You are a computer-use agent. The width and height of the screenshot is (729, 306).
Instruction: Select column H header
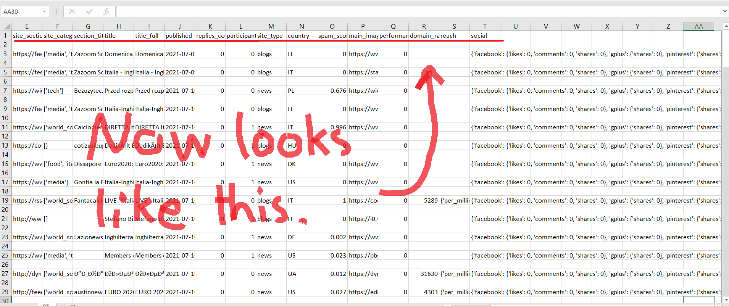118,26
